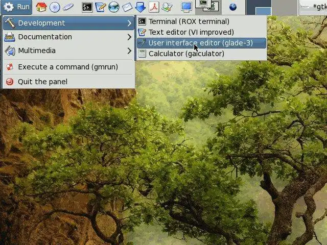The width and height of the screenshot is (327, 245).
Task: Click the speaker icon beside Multimedia
Action: [10, 51]
